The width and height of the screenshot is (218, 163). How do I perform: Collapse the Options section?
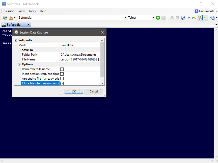coord(19,64)
